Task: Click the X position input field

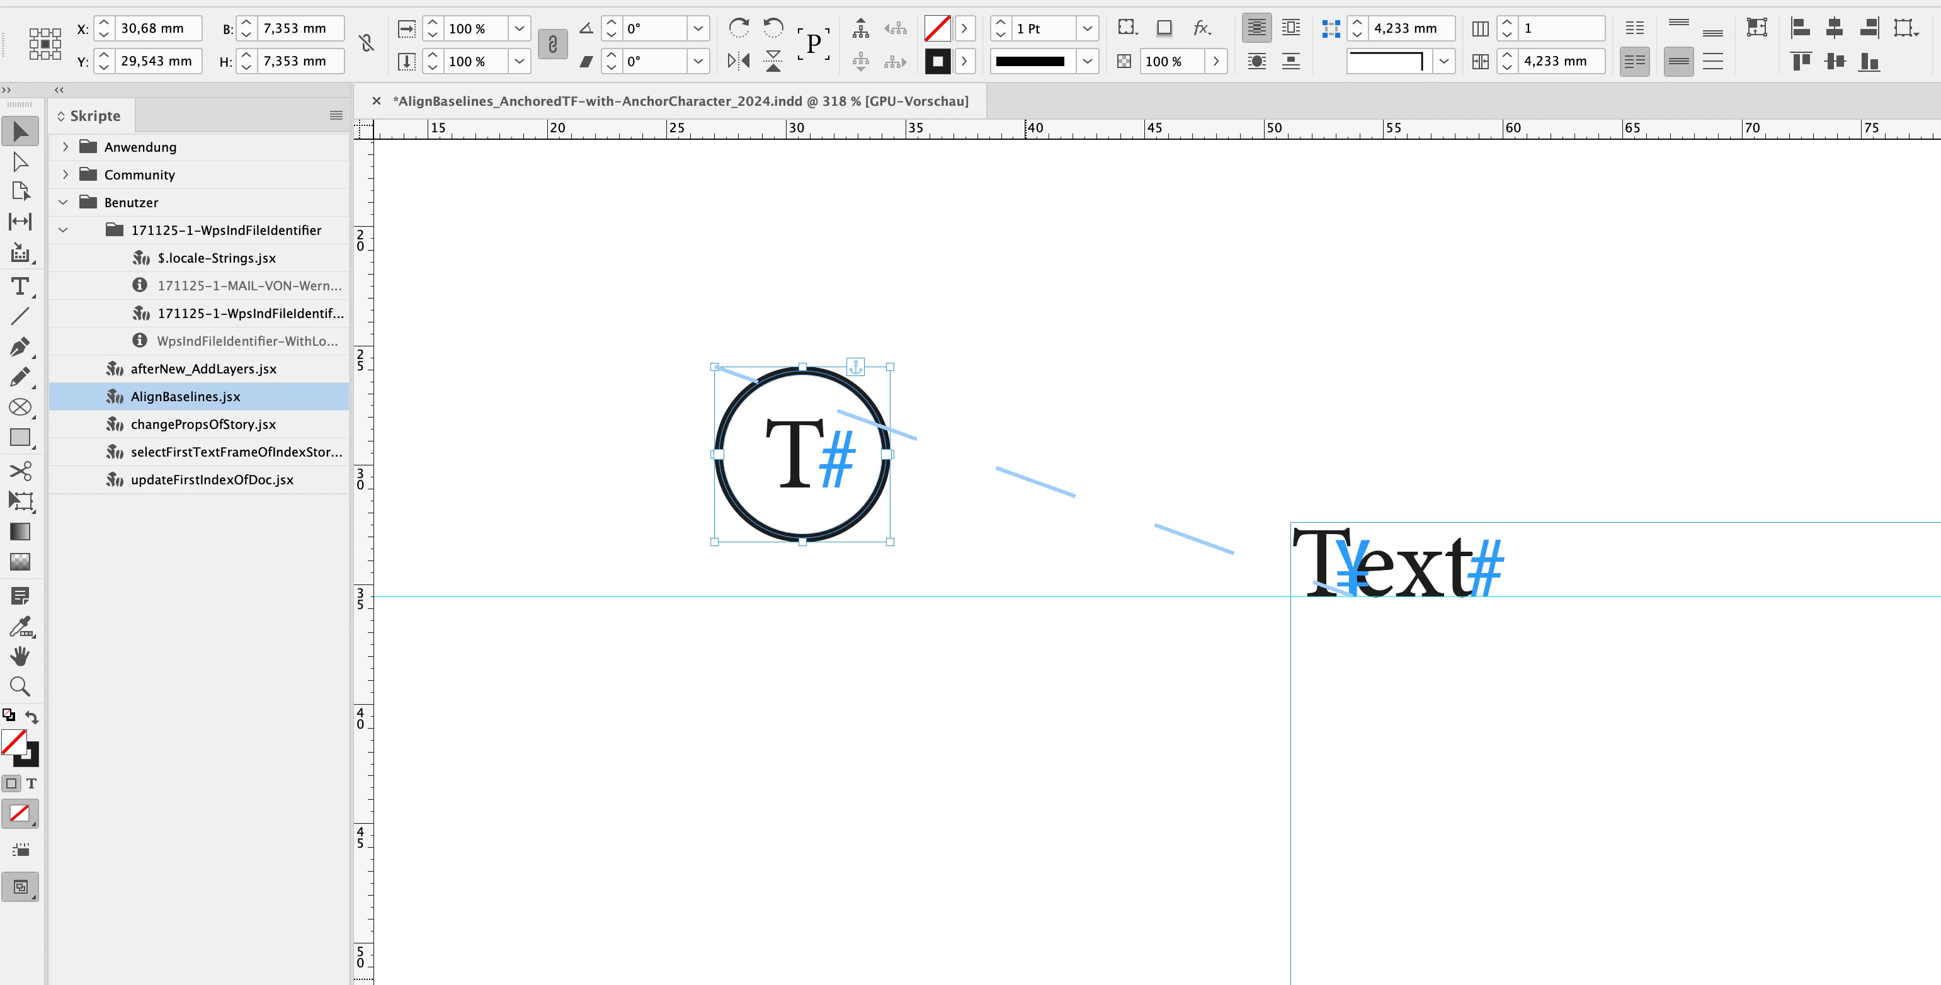Action: (158, 28)
